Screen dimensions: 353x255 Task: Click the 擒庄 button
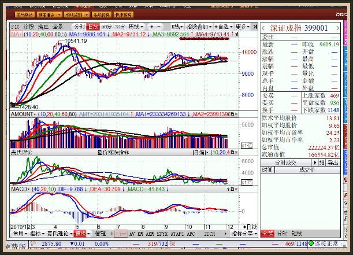point(43,27)
